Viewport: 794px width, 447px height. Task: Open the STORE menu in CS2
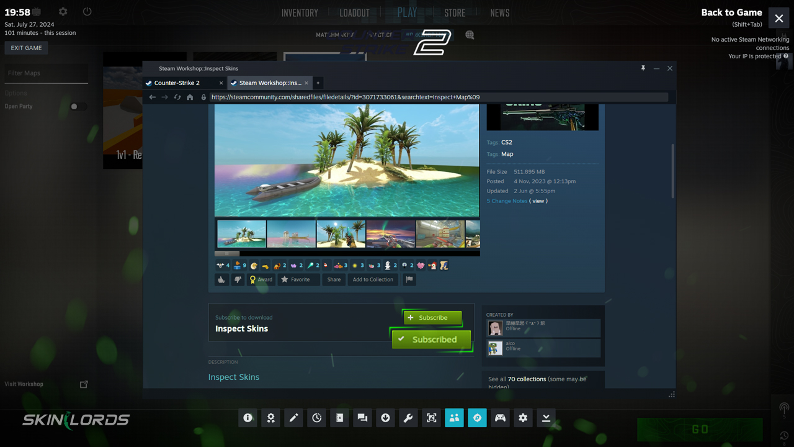click(x=455, y=12)
